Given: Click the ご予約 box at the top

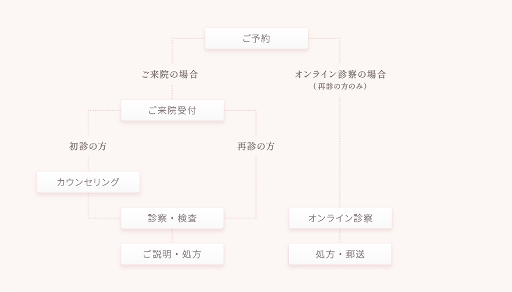Looking at the screenshot, I should tap(256, 38).
